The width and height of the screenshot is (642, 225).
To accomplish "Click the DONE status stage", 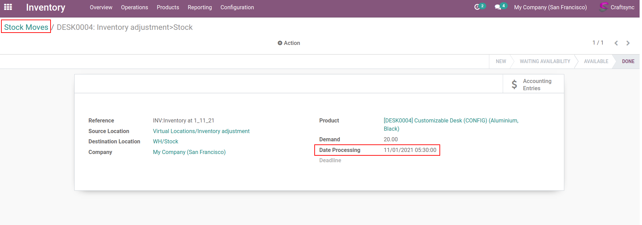I will pyautogui.click(x=628, y=61).
